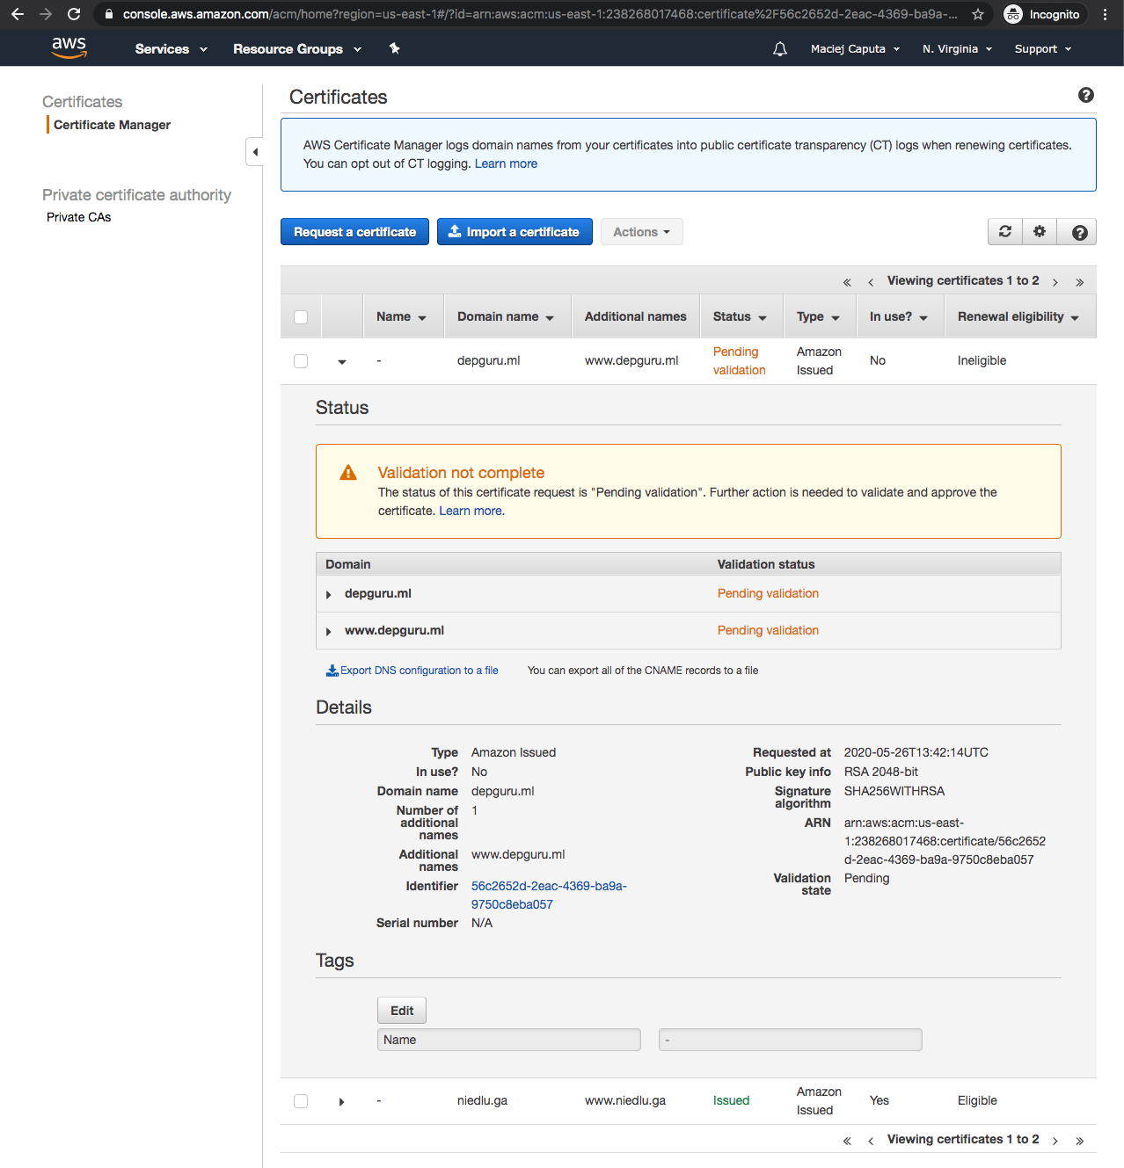Tick the niedlu.ga certificate checkbox
This screenshot has height=1168, width=1124.
click(x=301, y=1101)
